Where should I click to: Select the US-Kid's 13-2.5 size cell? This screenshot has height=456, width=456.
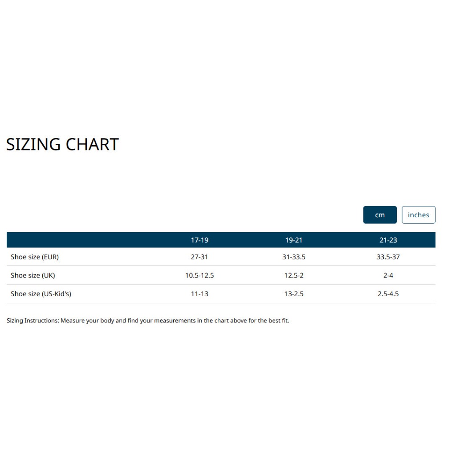[294, 294]
